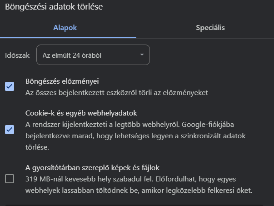Click the "Cookie-k és egyéb webhelyadatok" heading
This screenshot has width=274, height=206.
(x=81, y=113)
